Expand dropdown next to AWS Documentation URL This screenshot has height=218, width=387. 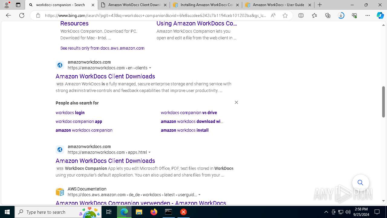coord(200,195)
